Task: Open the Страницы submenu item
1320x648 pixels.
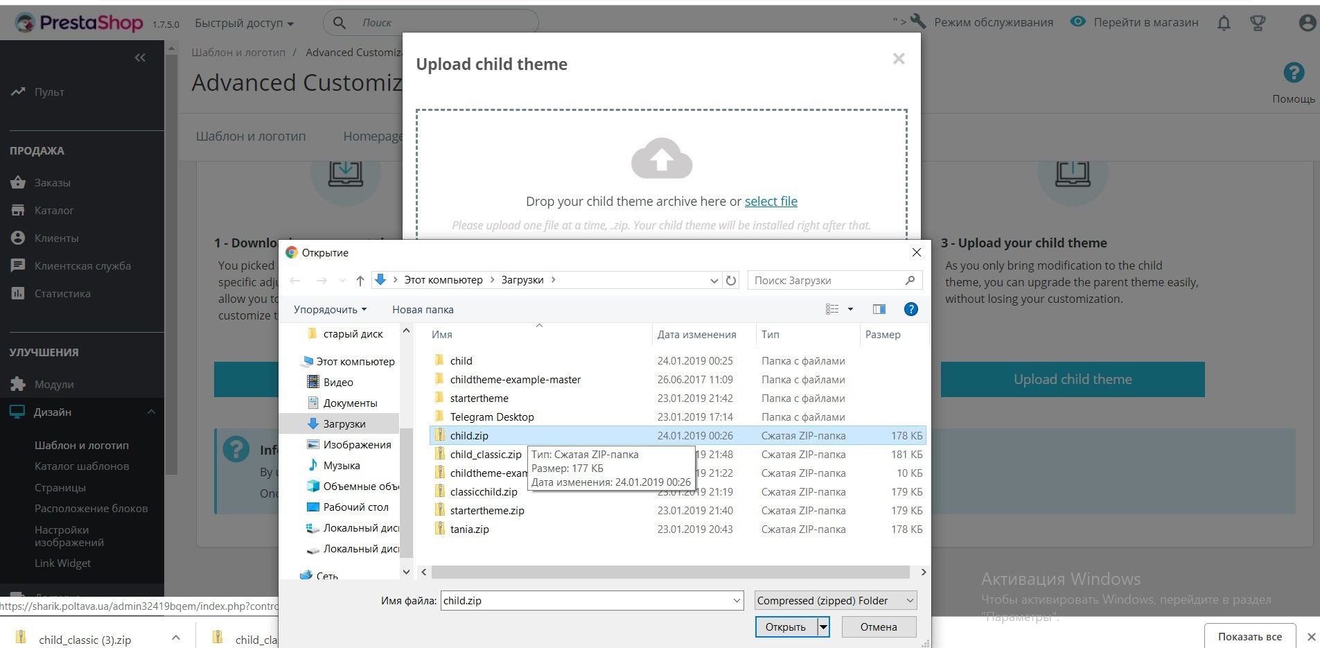Action: pyautogui.click(x=60, y=487)
